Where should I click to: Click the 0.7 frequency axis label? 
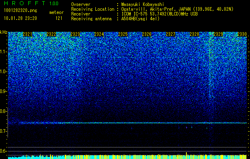[3, 131]
